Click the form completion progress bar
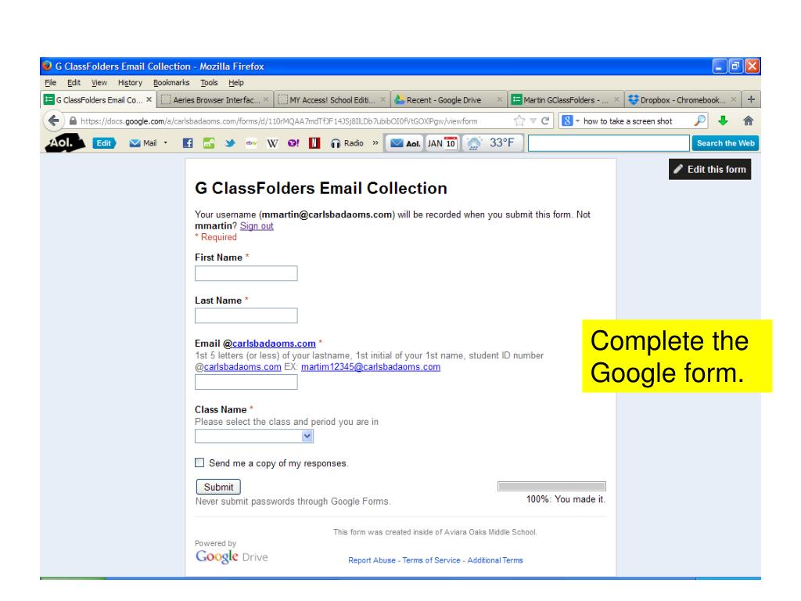This screenshot has height=601, width=801. click(x=551, y=486)
